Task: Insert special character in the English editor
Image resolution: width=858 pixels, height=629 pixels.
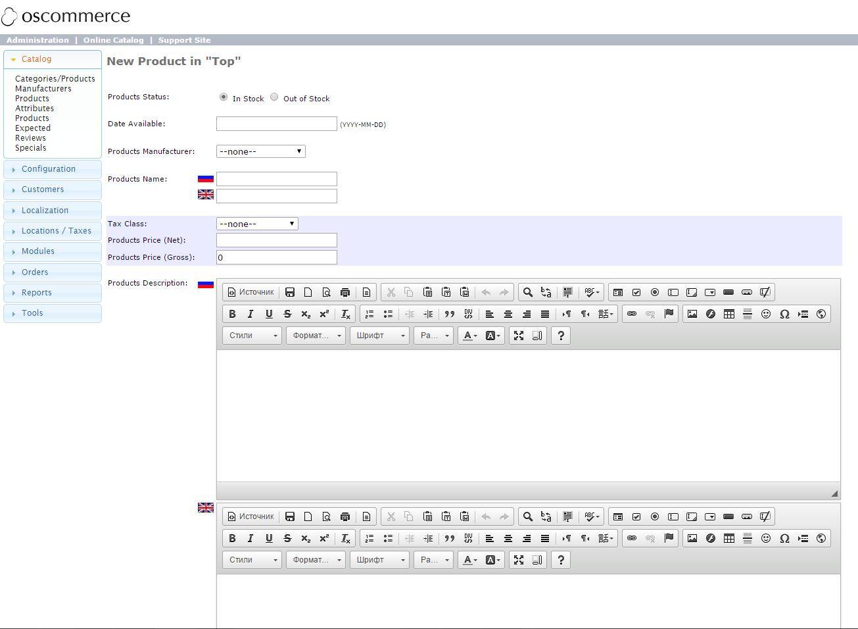Action: pyautogui.click(x=784, y=538)
